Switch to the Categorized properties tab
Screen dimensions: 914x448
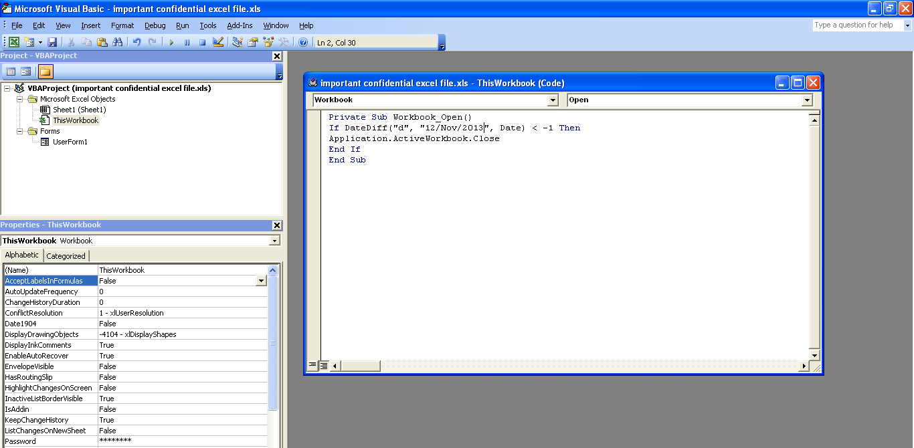click(x=66, y=255)
